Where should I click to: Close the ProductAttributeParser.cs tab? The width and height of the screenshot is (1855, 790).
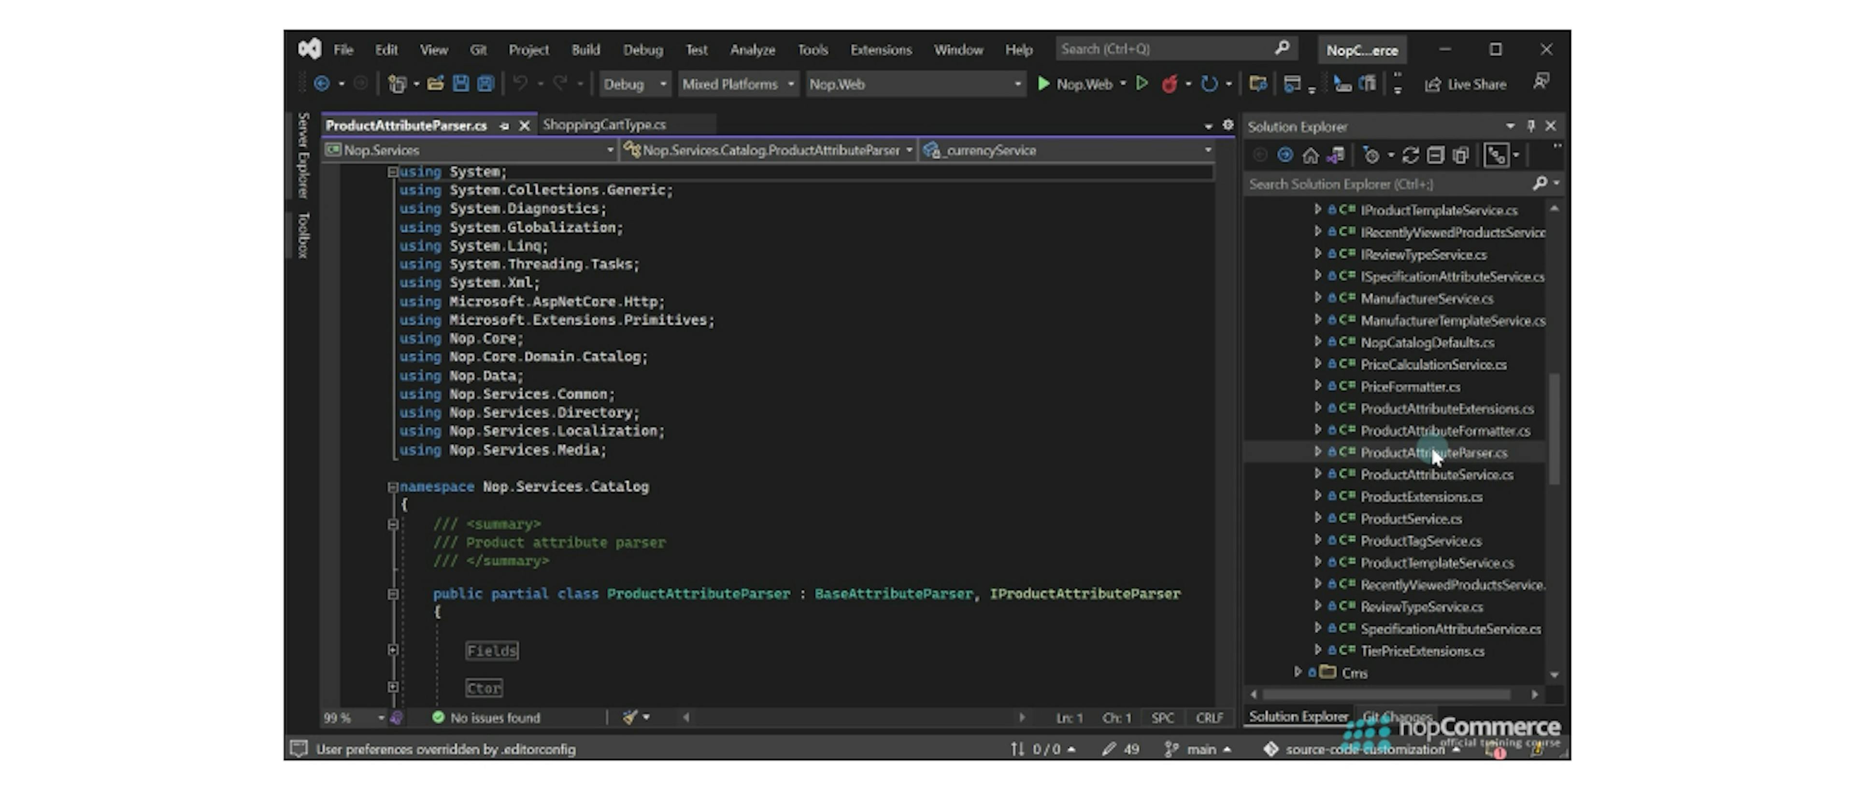(x=524, y=125)
